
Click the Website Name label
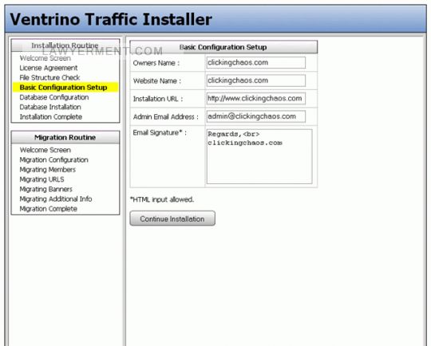pyautogui.click(x=157, y=81)
